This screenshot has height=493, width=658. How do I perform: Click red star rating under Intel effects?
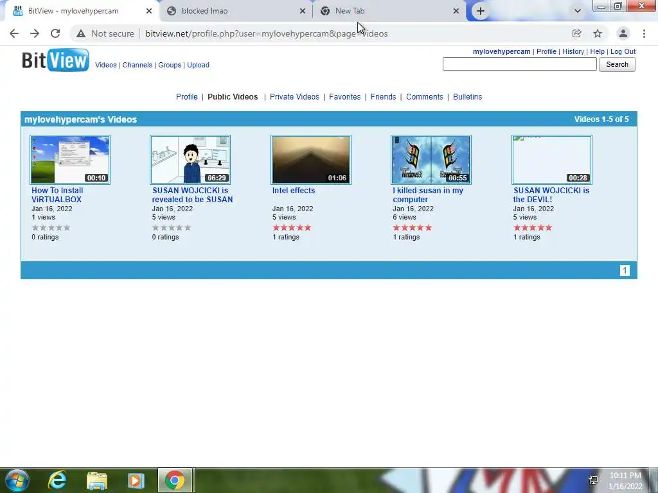pyautogui.click(x=292, y=228)
